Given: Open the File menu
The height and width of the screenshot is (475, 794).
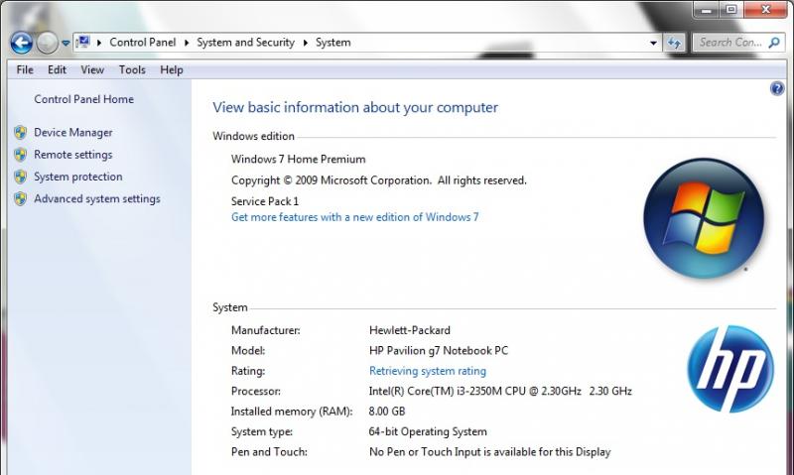Looking at the screenshot, I should [25, 69].
